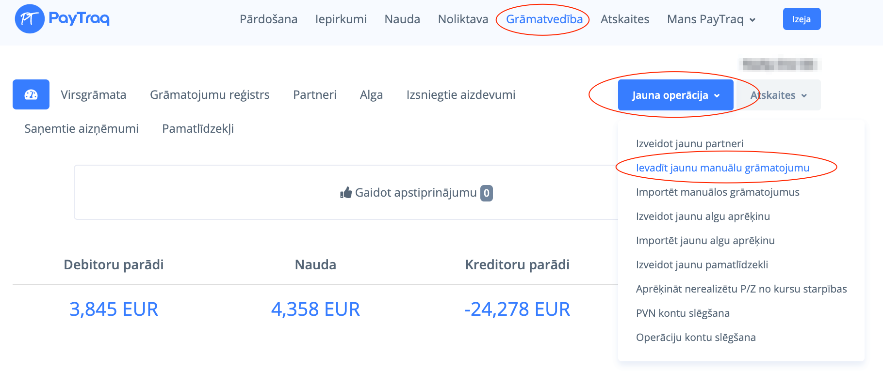Screen dimensions: 883x371
Task: Select Ievadīt jaunu manuālu grāmatojumu
Action: pyautogui.click(x=722, y=168)
